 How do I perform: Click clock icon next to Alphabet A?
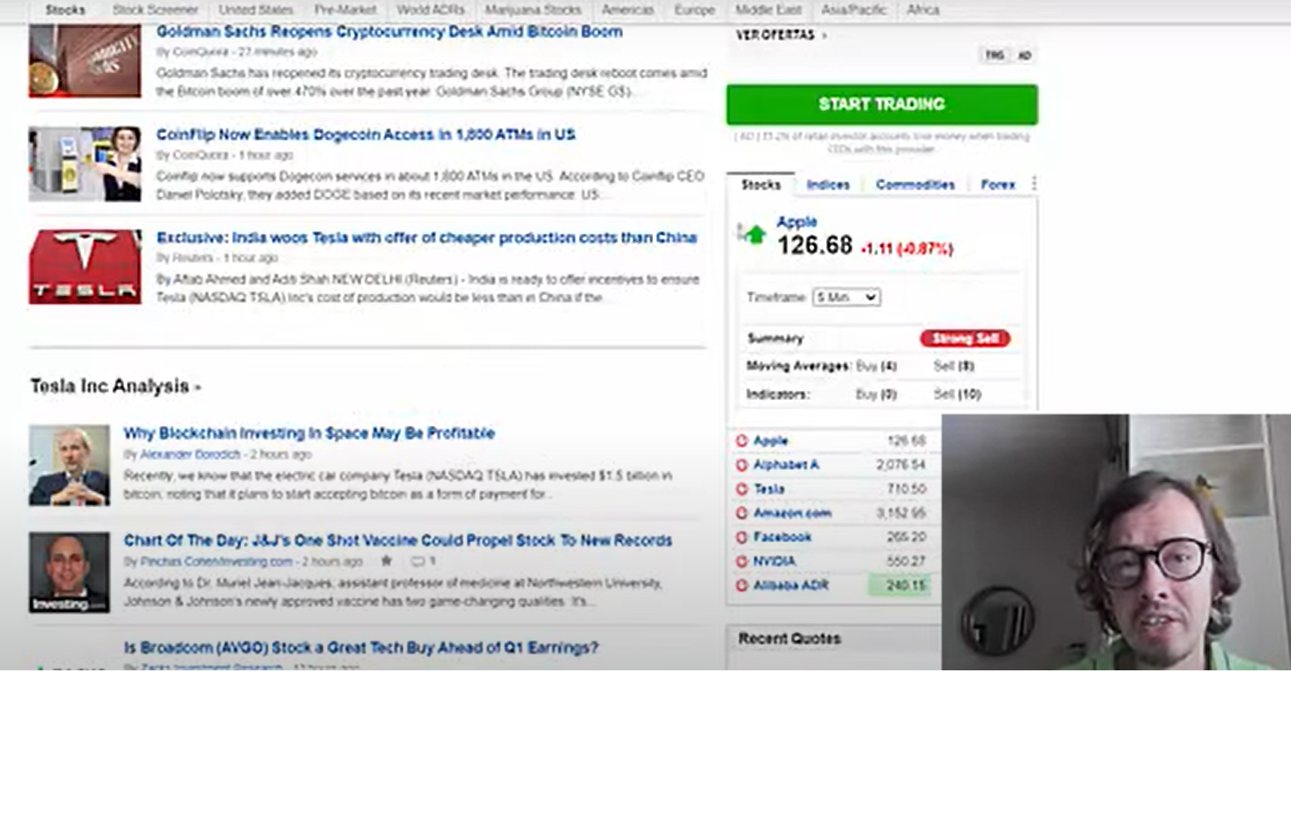coord(741,465)
